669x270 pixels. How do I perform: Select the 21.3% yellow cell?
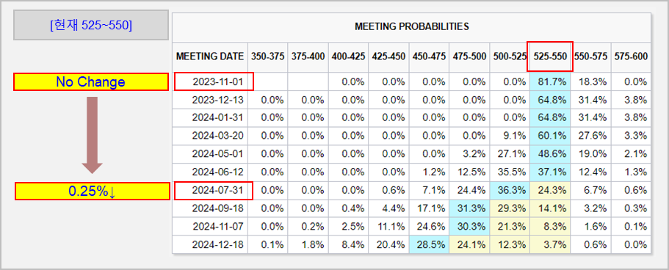[x=510, y=227]
